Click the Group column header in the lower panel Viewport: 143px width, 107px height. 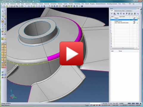[x=120, y=51]
